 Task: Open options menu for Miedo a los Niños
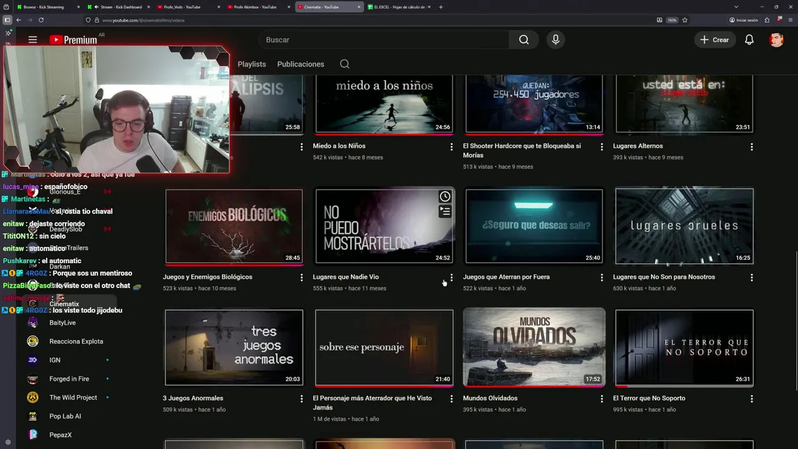click(451, 147)
